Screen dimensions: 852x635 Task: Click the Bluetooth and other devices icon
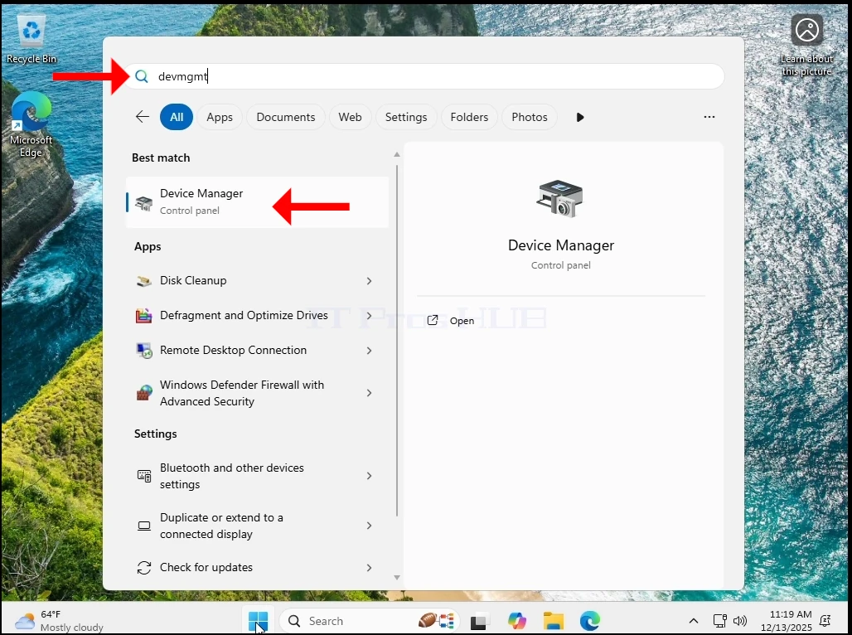click(x=144, y=476)
